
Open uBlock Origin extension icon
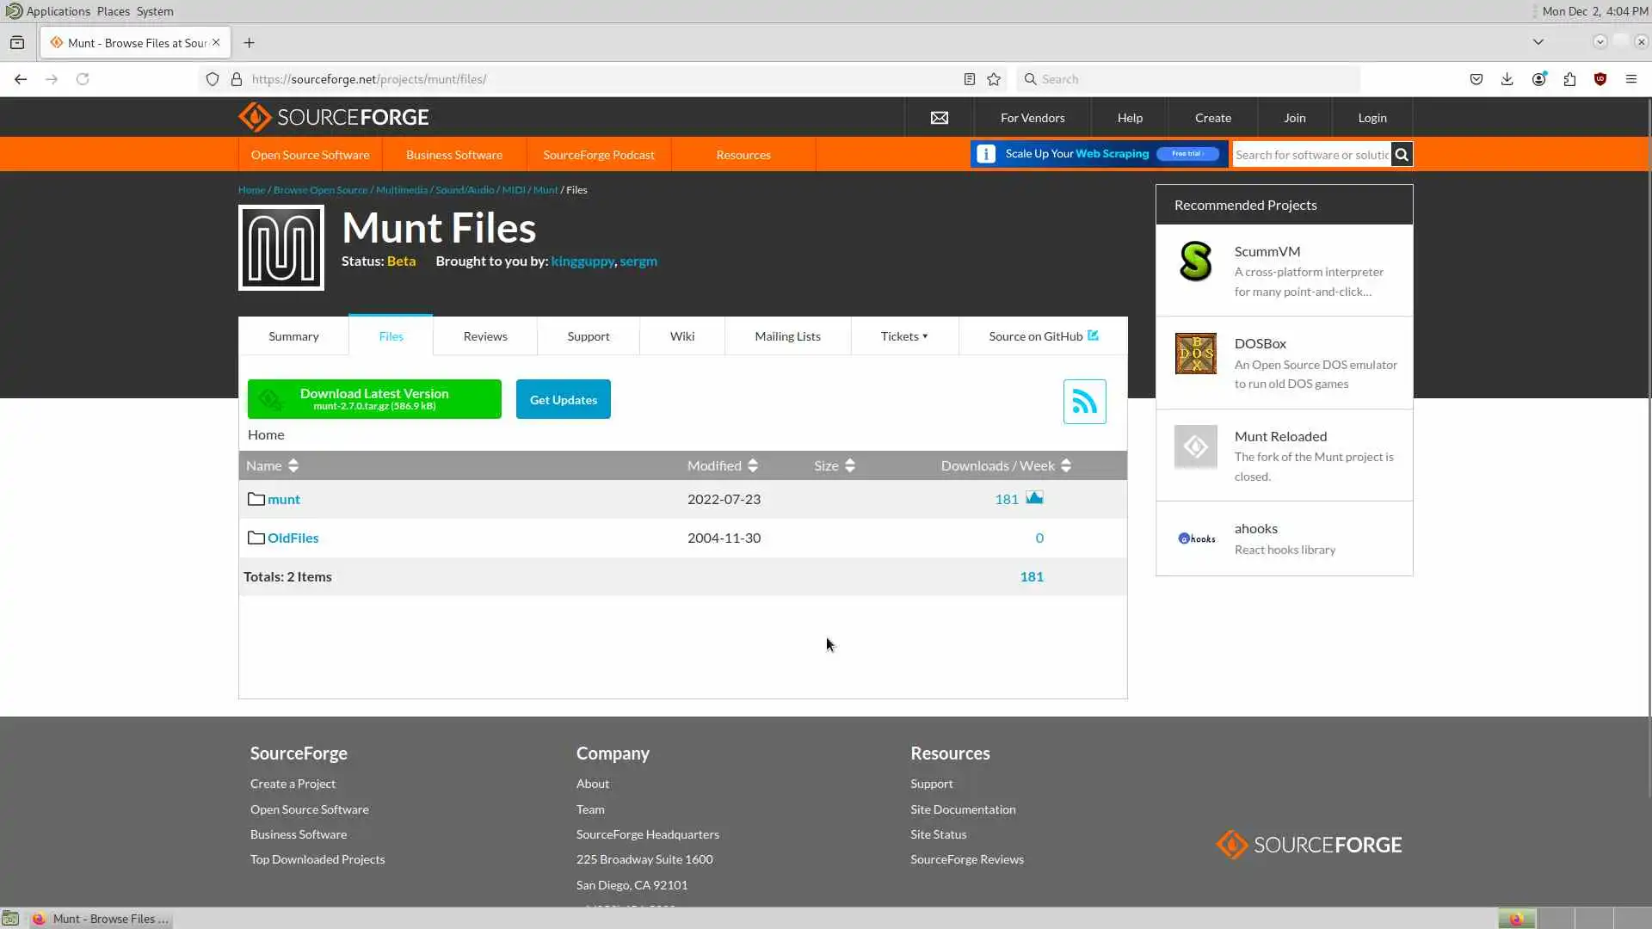[x=1600, y=79]
